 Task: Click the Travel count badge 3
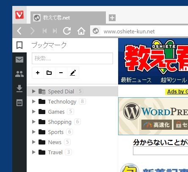[69, 152]
